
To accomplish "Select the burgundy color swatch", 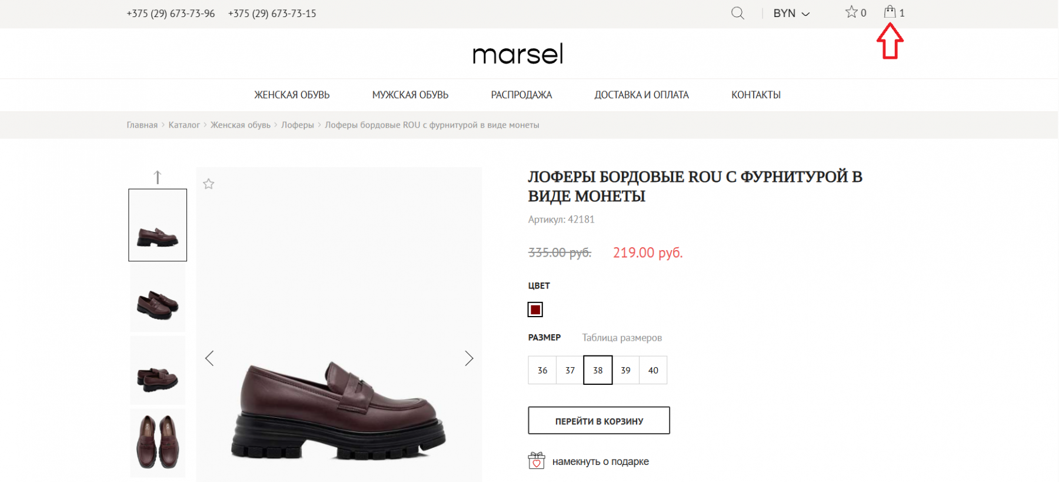I will tap(535, 310).
